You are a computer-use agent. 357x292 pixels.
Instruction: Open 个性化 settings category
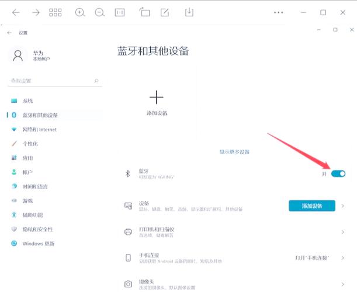click(55, 144)
